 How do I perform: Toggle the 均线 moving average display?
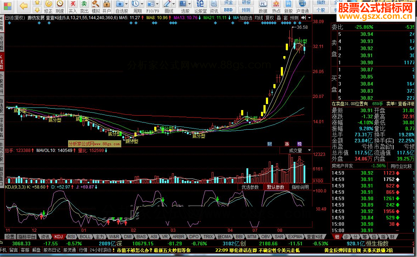coord(259,18)
